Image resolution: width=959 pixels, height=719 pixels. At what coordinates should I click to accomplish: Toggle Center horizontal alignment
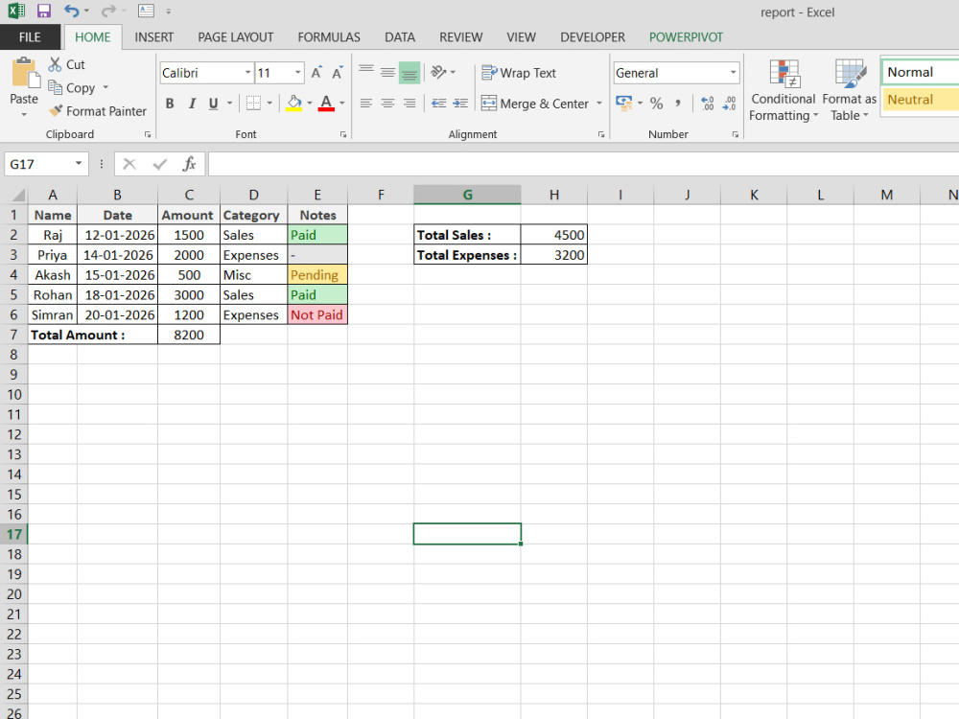click(x=387, y=104)
